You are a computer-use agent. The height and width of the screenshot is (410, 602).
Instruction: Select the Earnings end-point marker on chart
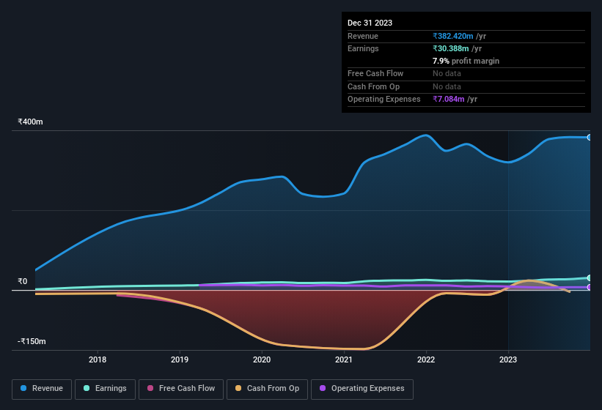[590, 277]
